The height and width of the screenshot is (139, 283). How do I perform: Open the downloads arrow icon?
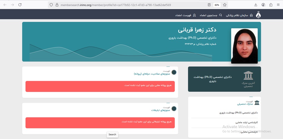tap(256, 5)
